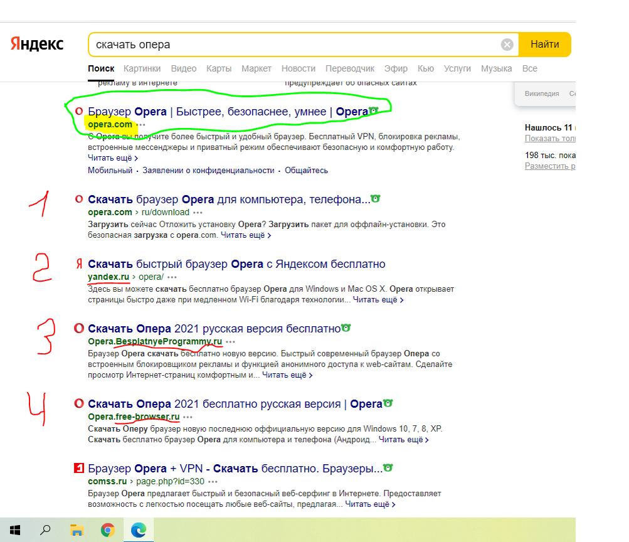This screenshot has height=542, width=629.
Task: Click the Opera.BesplatnyeProgrammy.ru domain link
Action: point(155,341)
